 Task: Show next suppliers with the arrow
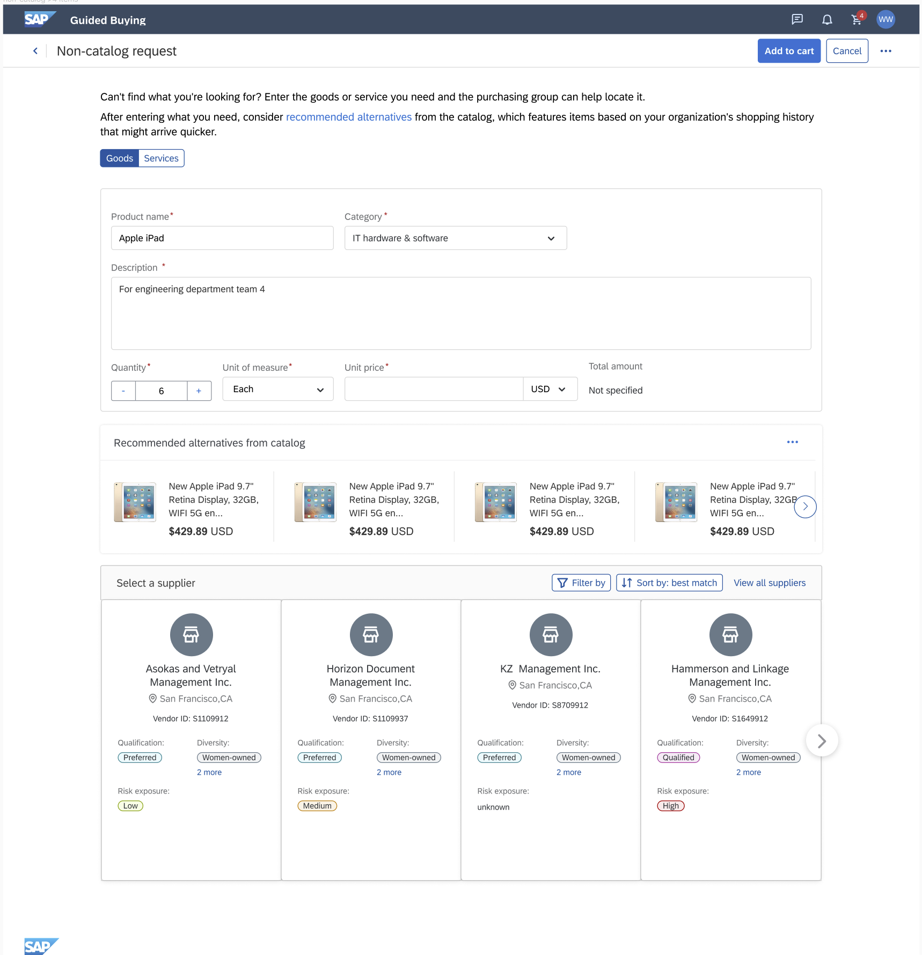click(822, 741)
